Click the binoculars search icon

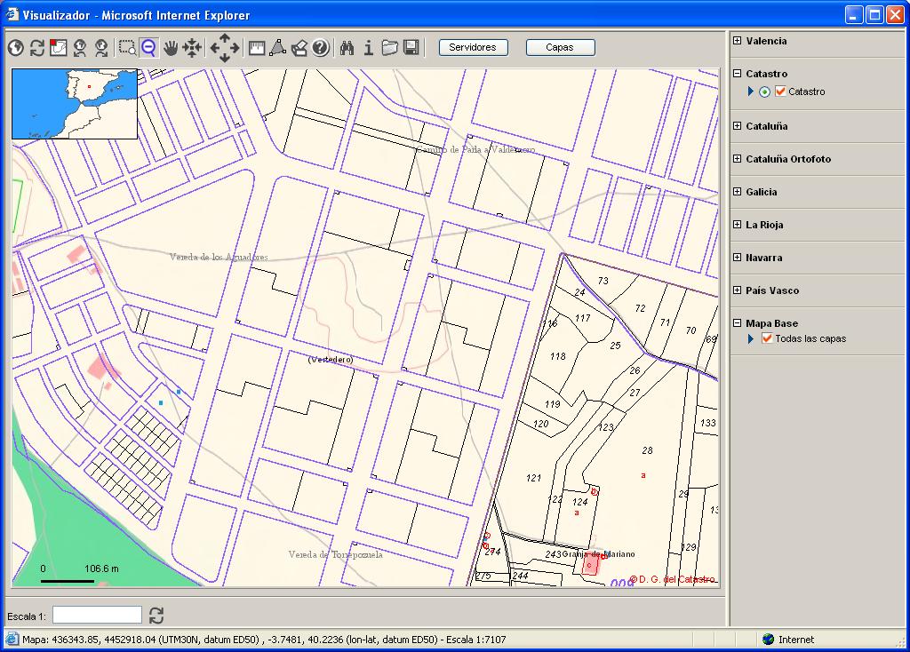click(347, 48)
